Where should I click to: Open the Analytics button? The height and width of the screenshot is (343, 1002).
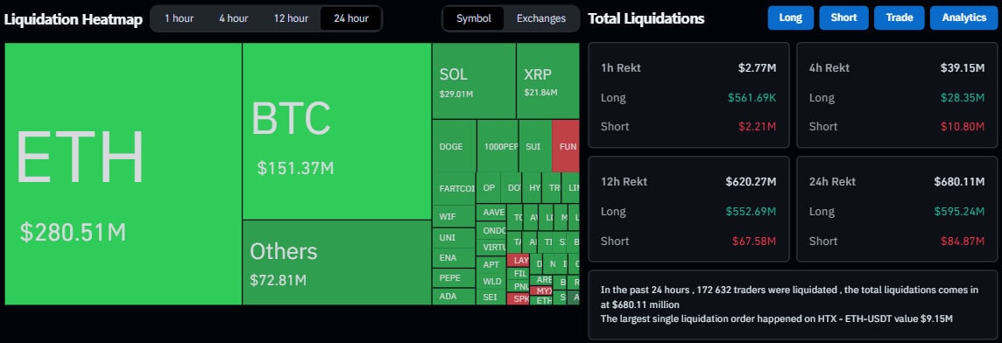[963, 17]
